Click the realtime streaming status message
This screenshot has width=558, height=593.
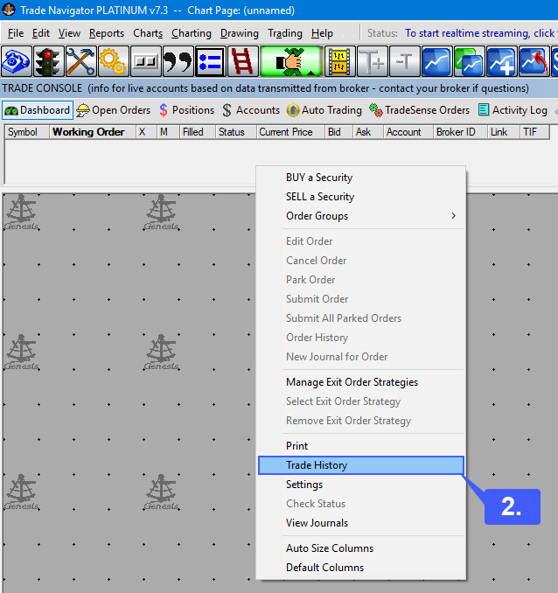click(x=480, y=33)
